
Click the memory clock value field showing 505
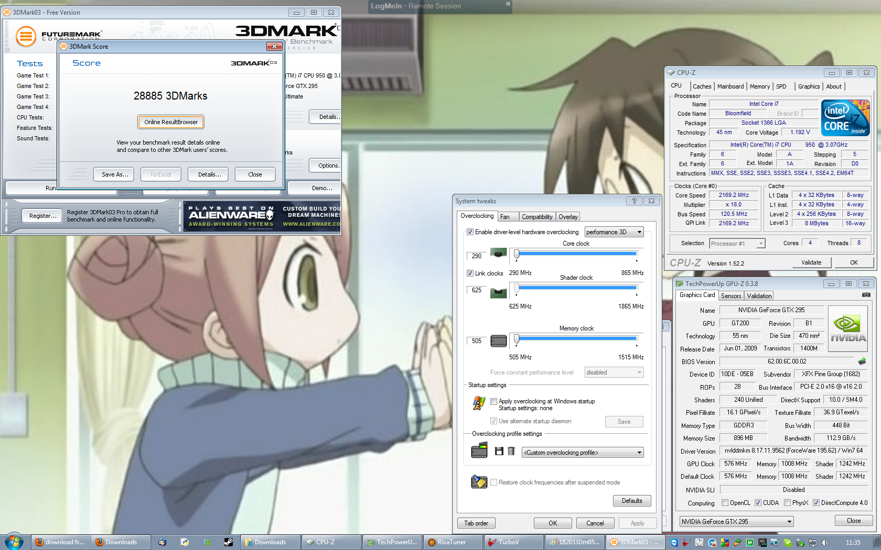pyautogui.click(x=477, y=341)
